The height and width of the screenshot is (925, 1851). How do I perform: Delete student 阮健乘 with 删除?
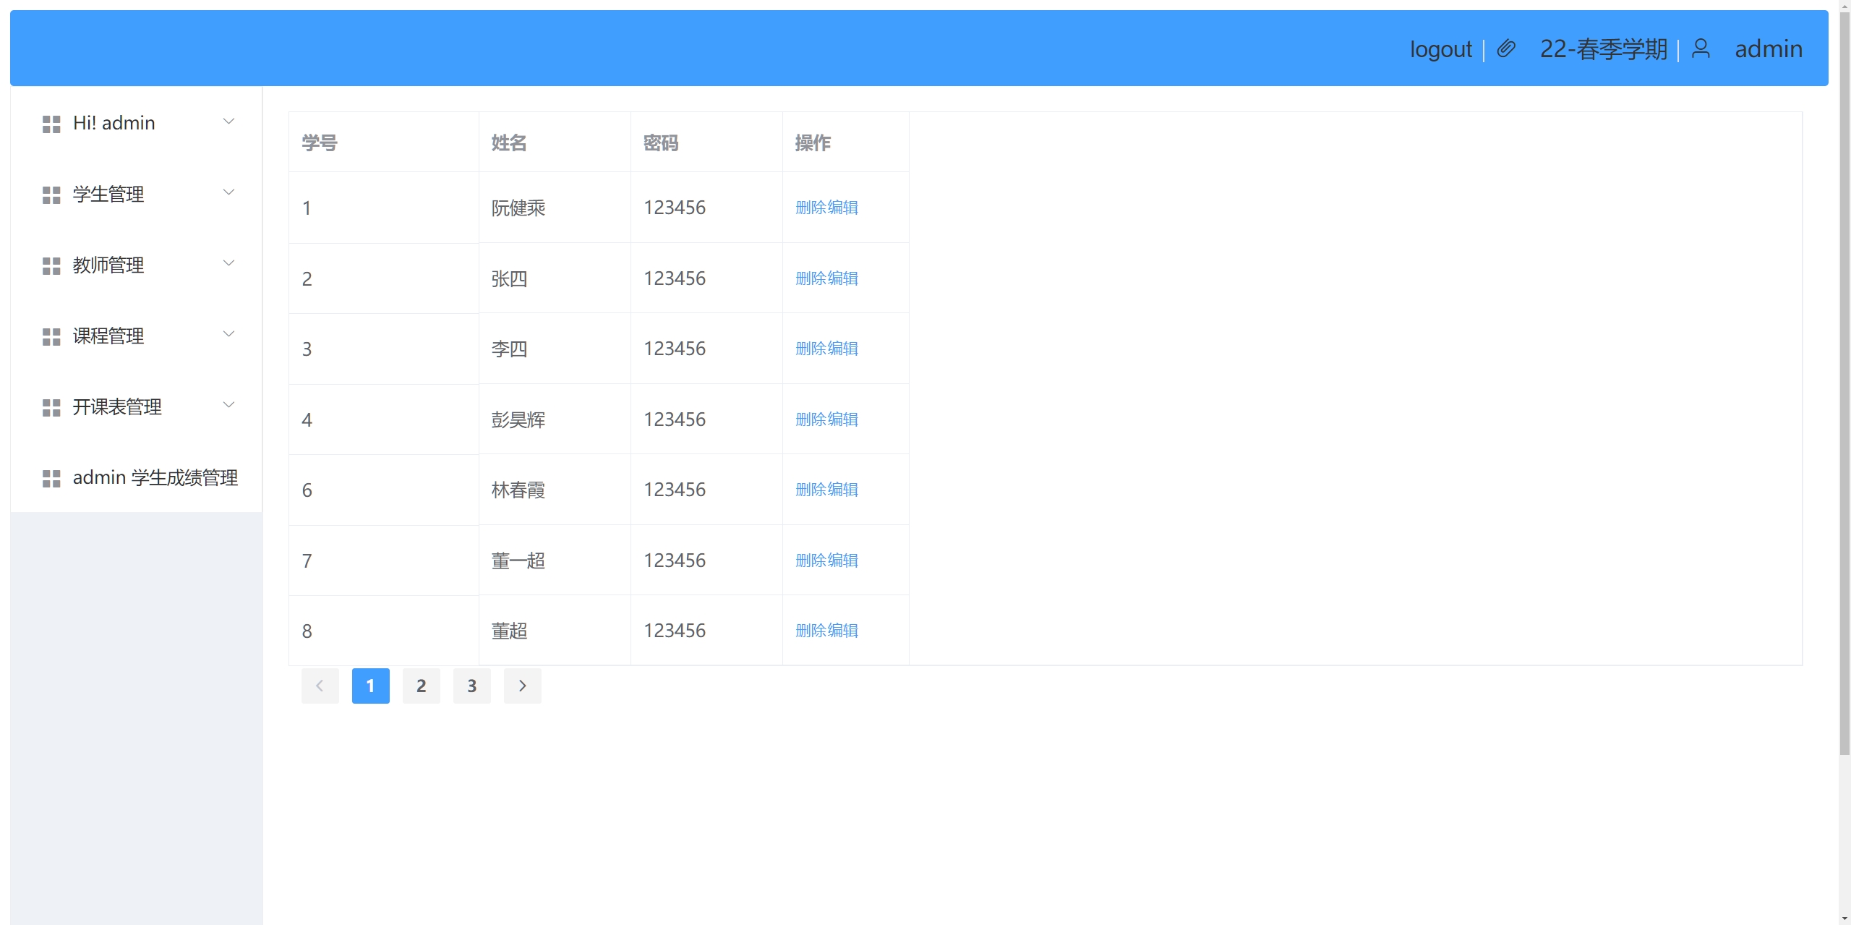click(x=811, y=208)
